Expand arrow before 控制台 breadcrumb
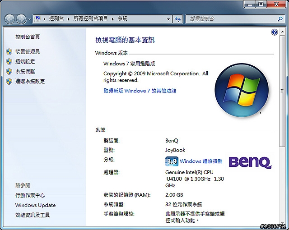Image resolution: width=289 pixels, height=230 pixels. [x=44, y=19]
